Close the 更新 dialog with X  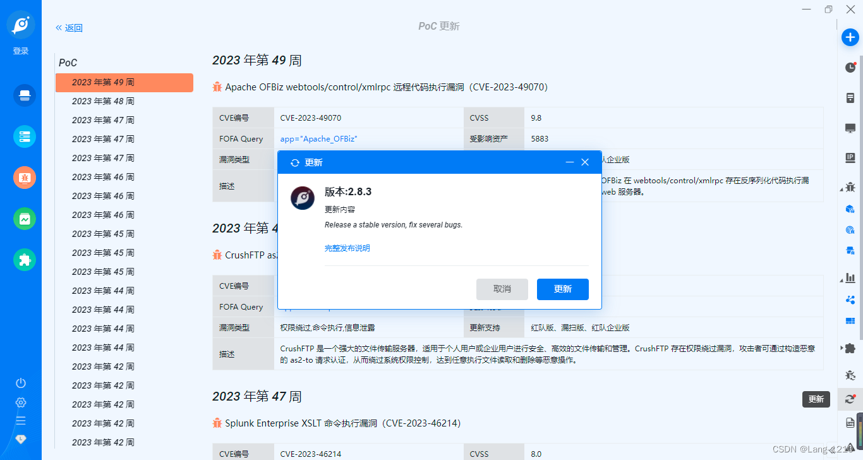click(585, 162)
